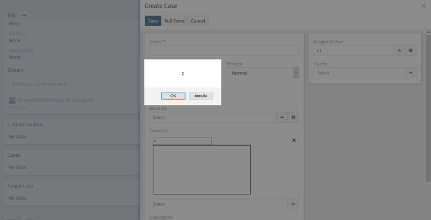This screenshot has height=220, width=431.
Task: Click 'No Data' under Target Lists
Action: (x=17, y=198)
